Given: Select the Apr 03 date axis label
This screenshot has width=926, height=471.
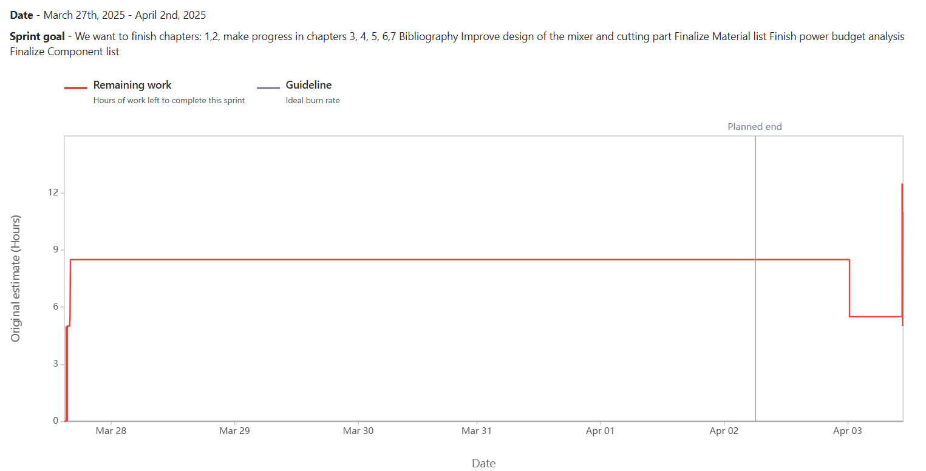Looking at the screenshot, I should [x=848, y=432].
